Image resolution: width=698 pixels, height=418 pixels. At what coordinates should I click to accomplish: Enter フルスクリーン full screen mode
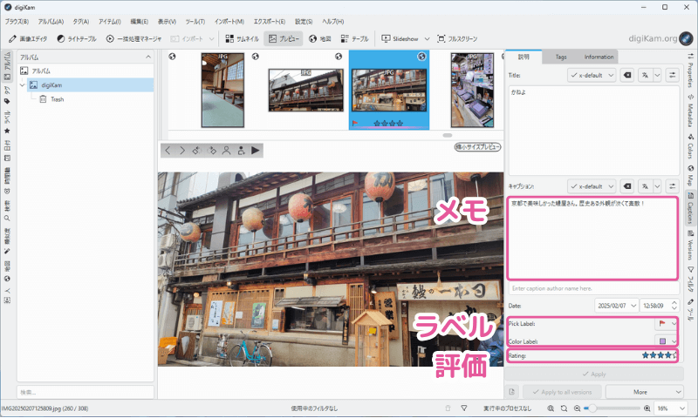(x=460, y=39)
